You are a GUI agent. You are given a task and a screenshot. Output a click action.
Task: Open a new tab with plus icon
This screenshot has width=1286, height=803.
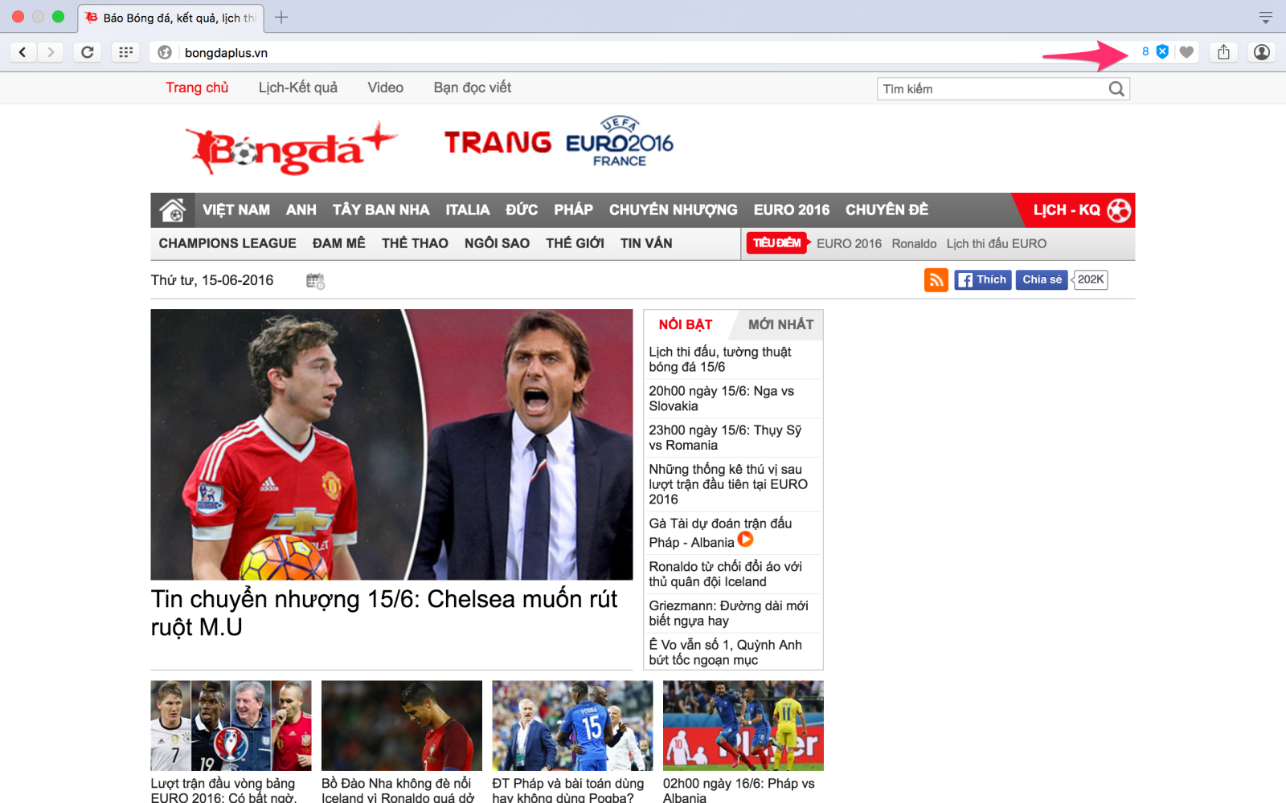pos(281,17)
